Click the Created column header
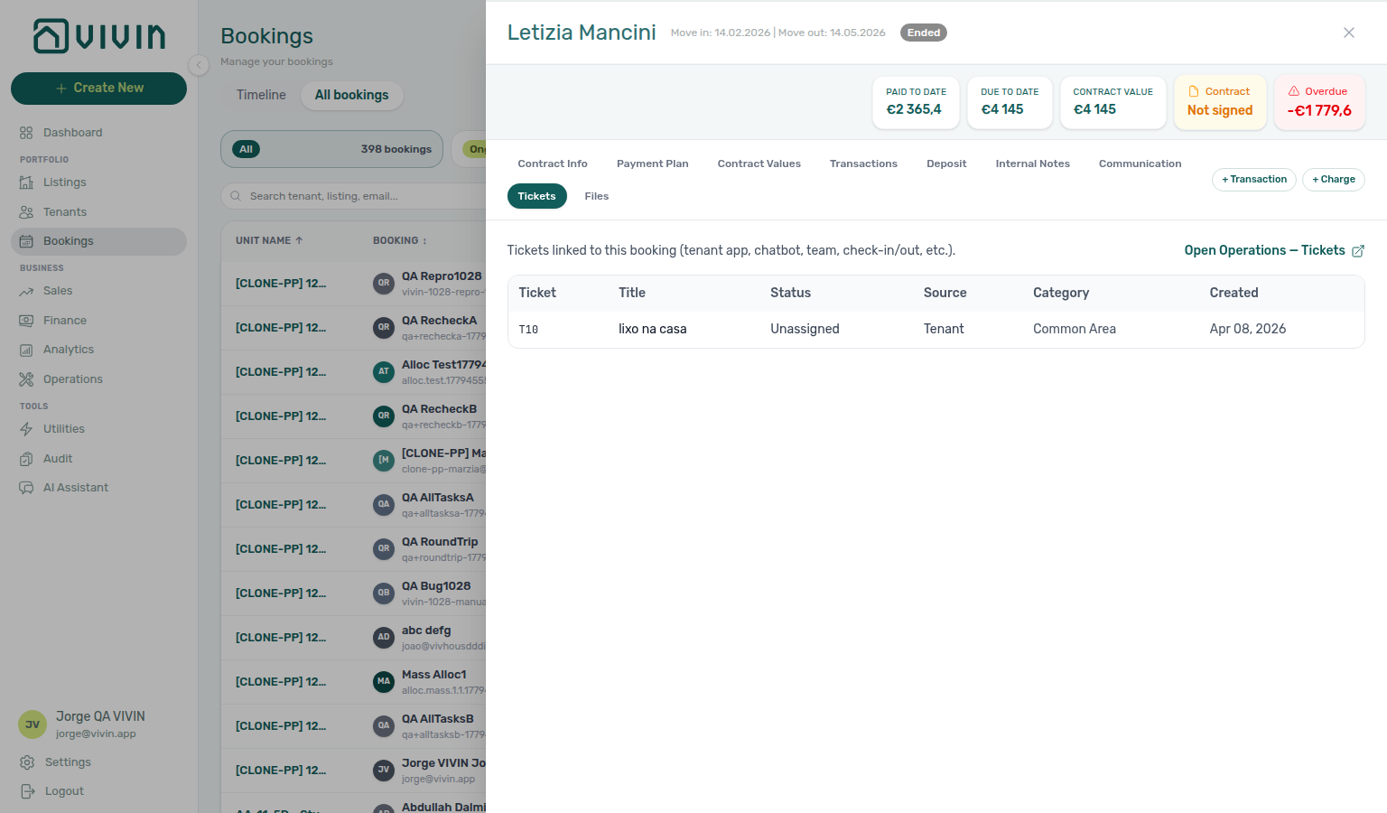The height and width of the screenshot is (813, 1387). coord(1233,293)
